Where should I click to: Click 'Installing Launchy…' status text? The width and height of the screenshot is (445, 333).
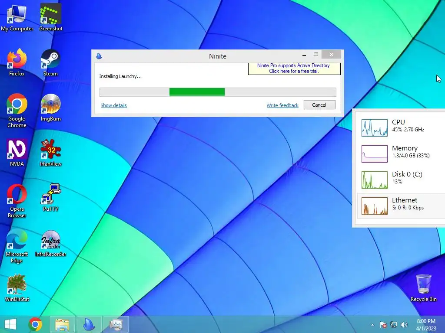pyautogui.click(x=120, y=76)
